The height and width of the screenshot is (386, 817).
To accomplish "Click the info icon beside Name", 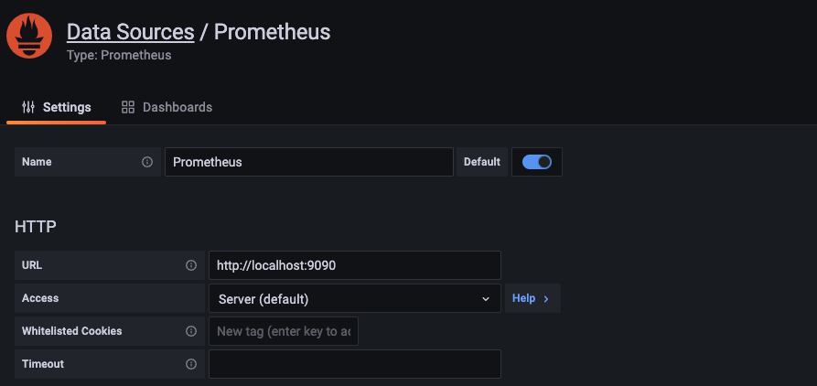I will [147, 162].
